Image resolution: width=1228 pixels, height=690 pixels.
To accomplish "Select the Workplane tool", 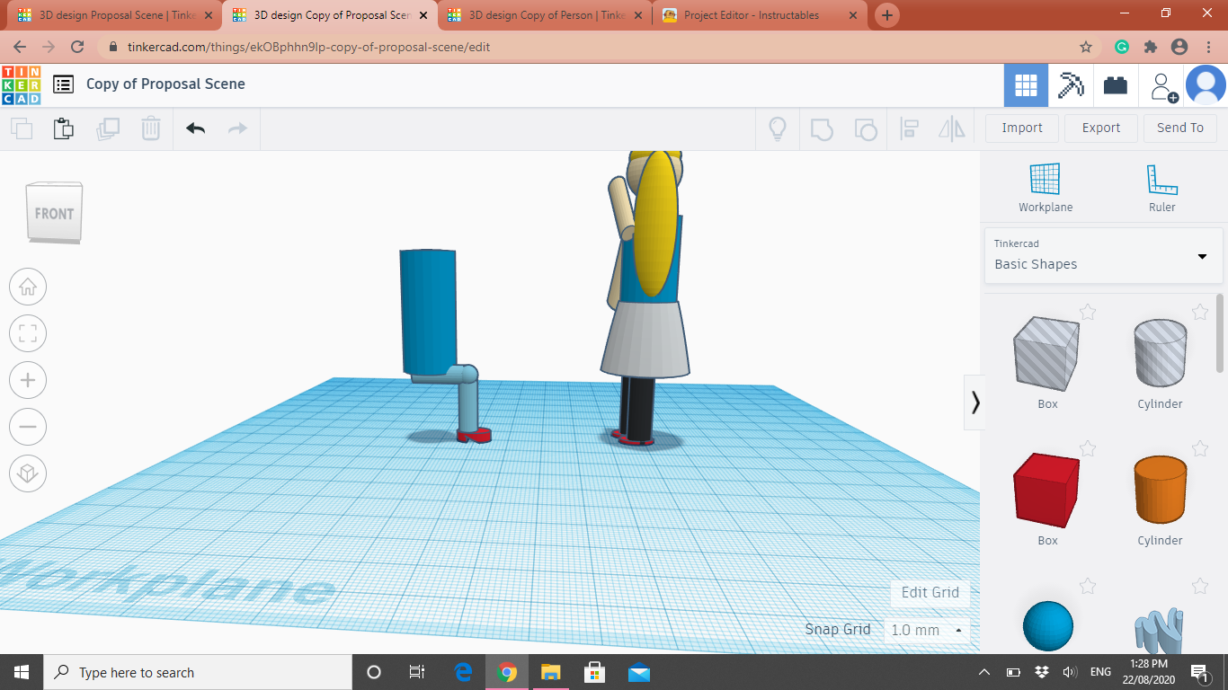I will tap(1046, 188).
